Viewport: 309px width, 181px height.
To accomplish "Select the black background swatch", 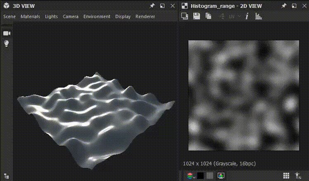I will point(200,176).
